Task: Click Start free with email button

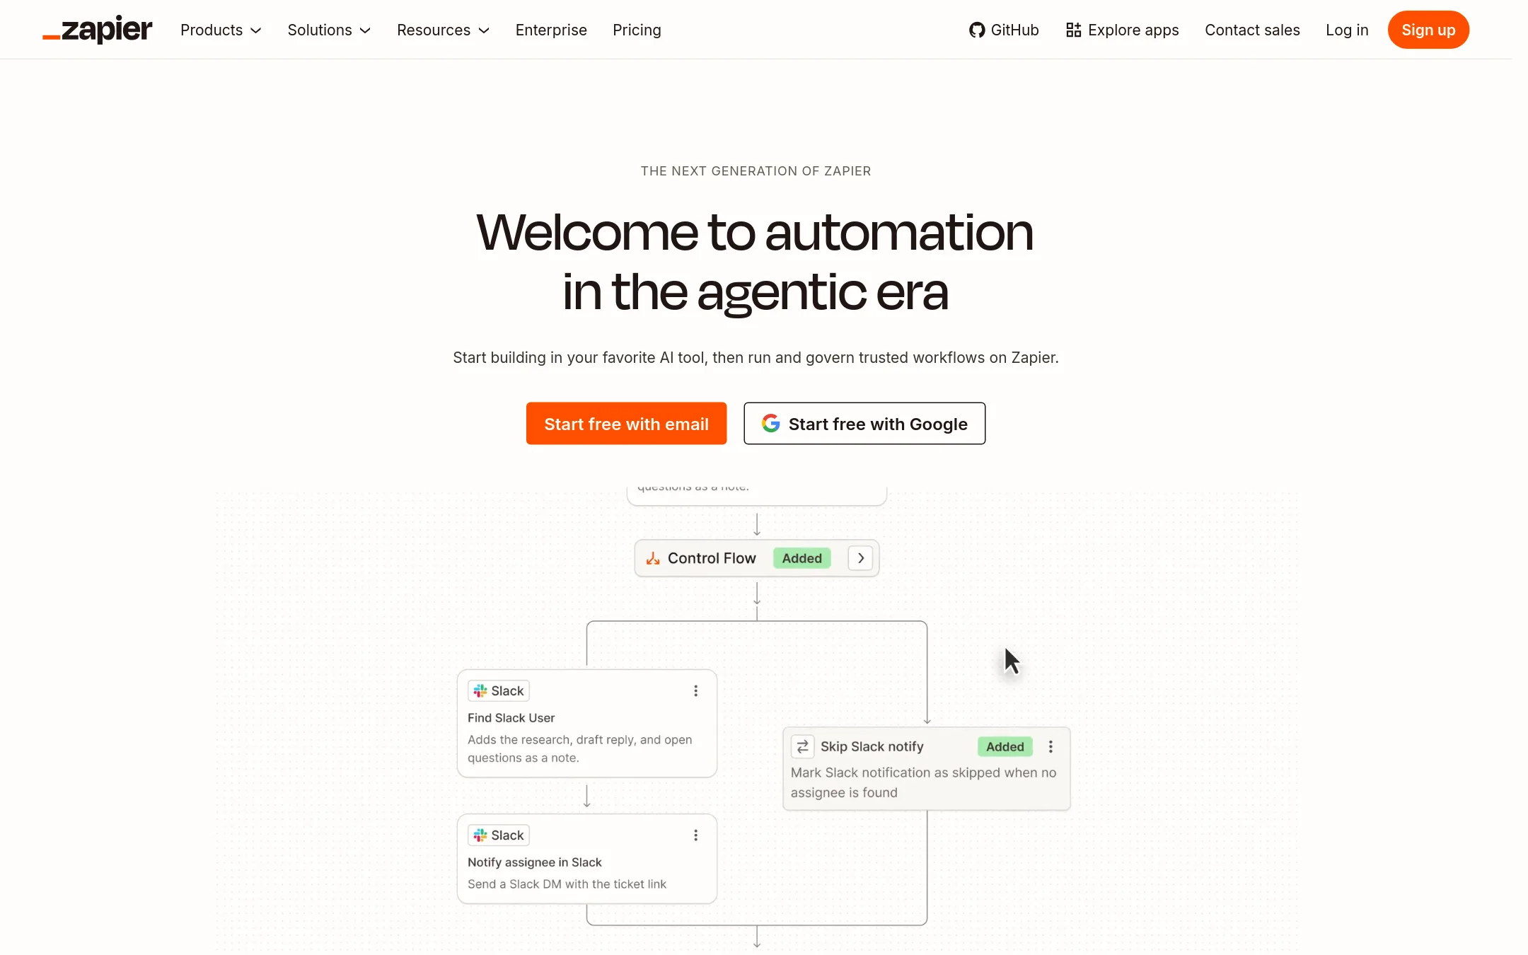Action: [x=626, y=423]
